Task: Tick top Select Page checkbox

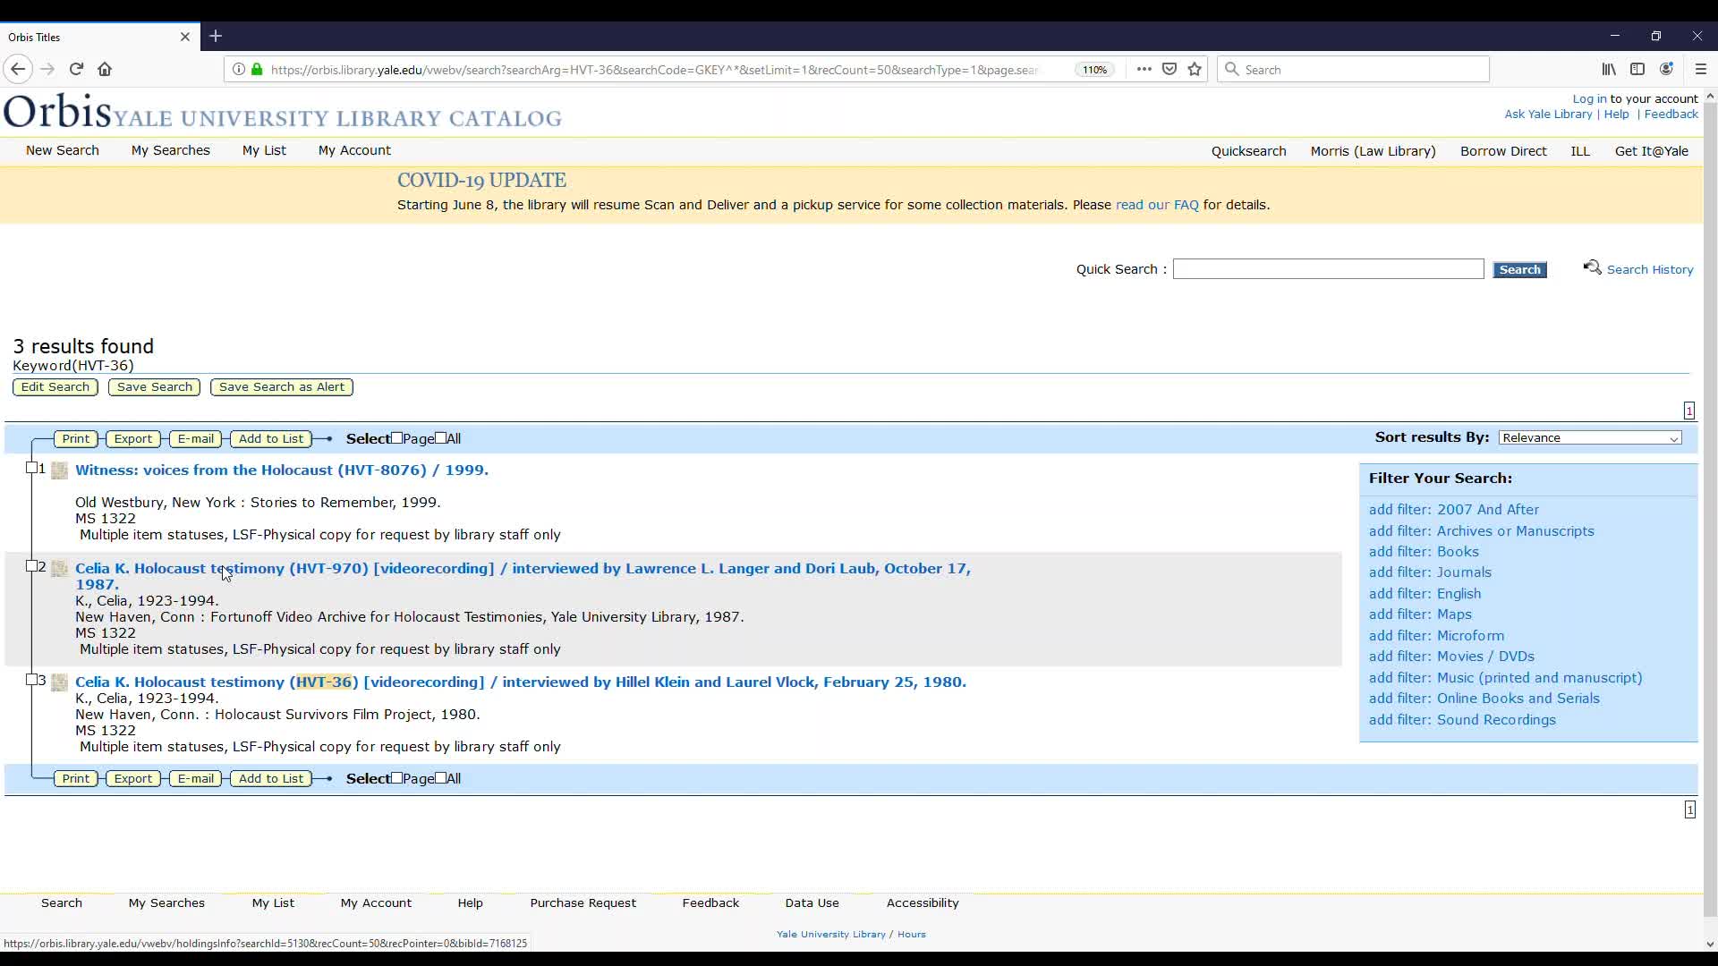Action: (x=396, y=437)
